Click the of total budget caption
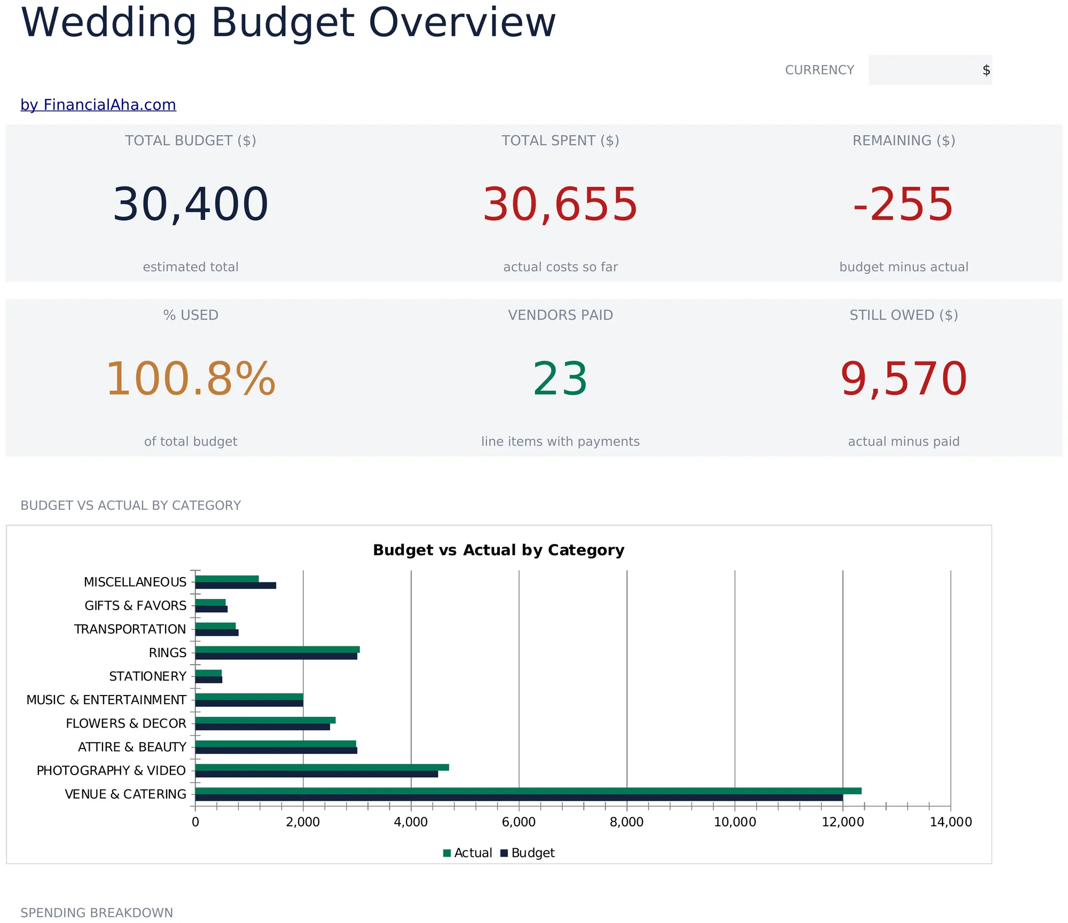 pos(191,441)
